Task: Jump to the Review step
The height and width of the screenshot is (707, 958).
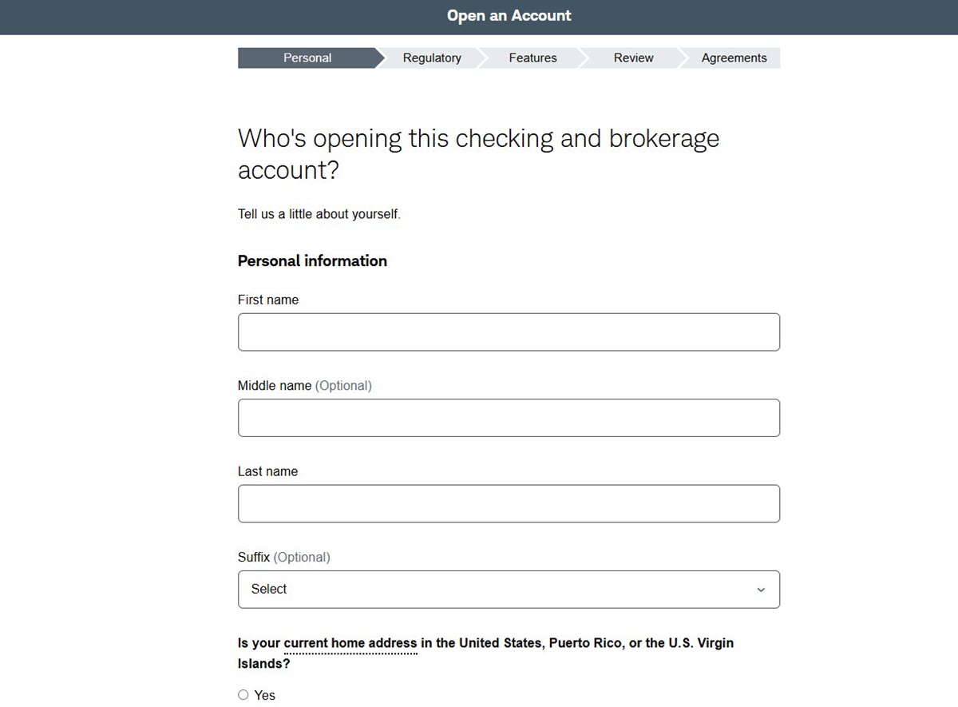Action: pos(633,58)
